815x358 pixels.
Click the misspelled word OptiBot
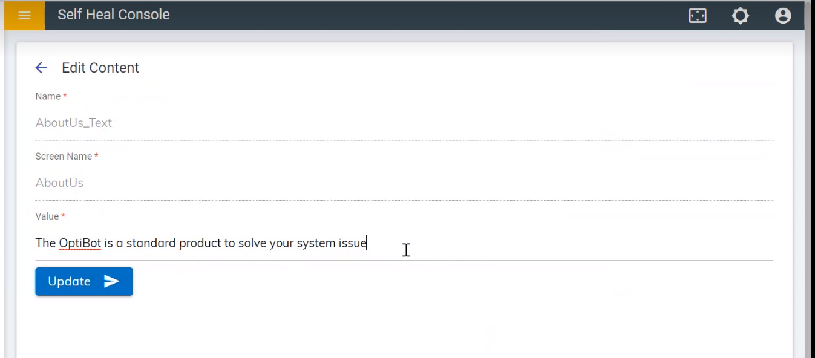tap(80, 243)
